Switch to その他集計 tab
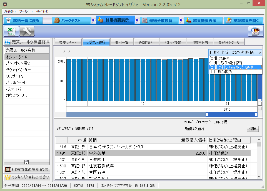The width and height of the screenshot is (267, 191). coord(146,42)
